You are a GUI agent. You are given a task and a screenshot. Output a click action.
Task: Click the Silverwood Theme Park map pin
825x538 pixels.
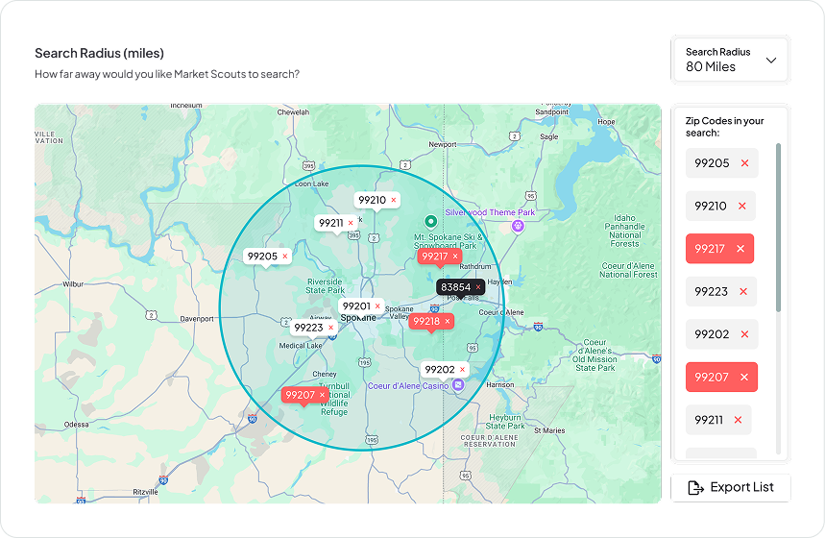(519, 226)
